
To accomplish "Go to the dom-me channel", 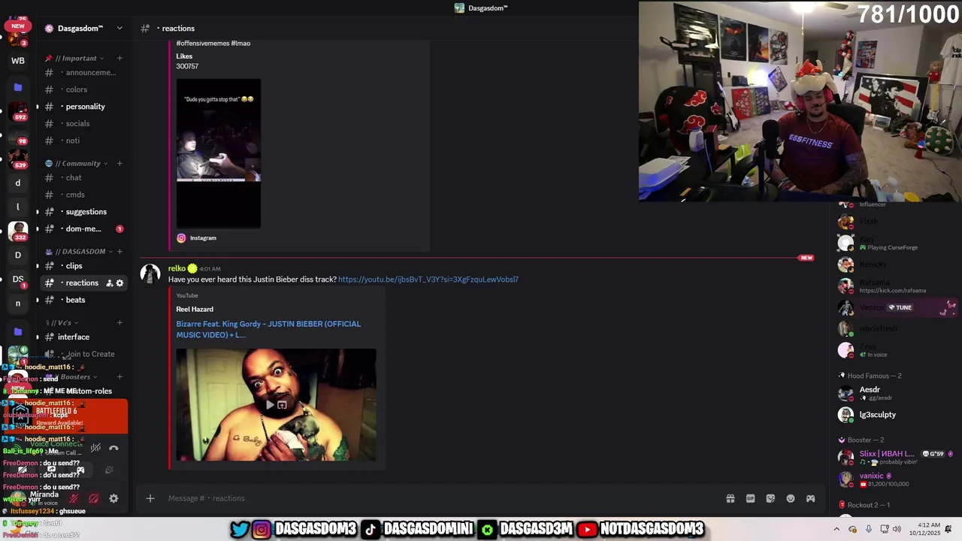I will [83, 229].
